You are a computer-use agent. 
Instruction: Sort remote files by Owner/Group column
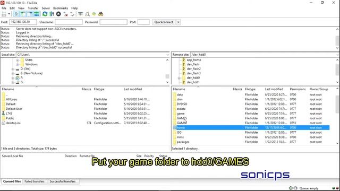[319, 89]
